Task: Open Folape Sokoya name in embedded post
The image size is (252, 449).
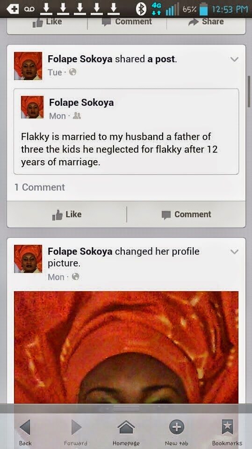Action: (x=81, y=103)
